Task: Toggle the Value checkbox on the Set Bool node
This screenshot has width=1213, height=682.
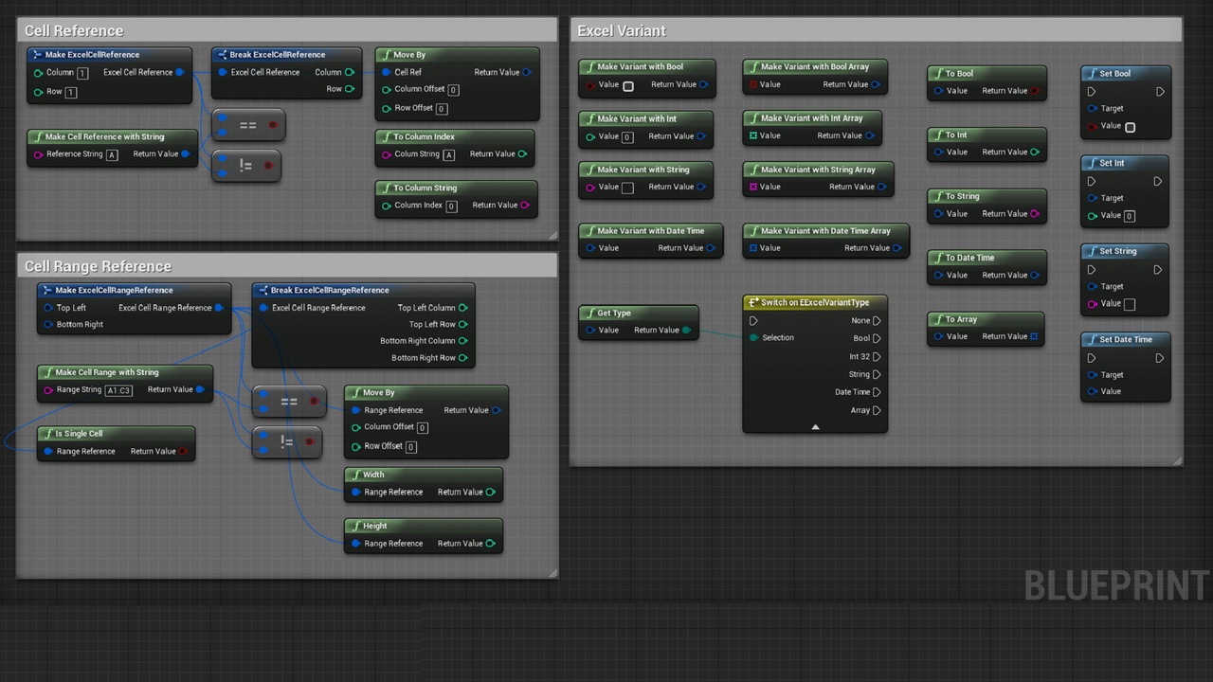Action: tap(1130, 126)
